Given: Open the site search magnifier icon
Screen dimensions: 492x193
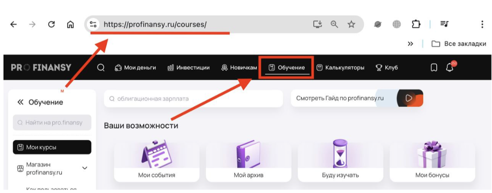Looking at the screenshot, I should click(101, 68).
